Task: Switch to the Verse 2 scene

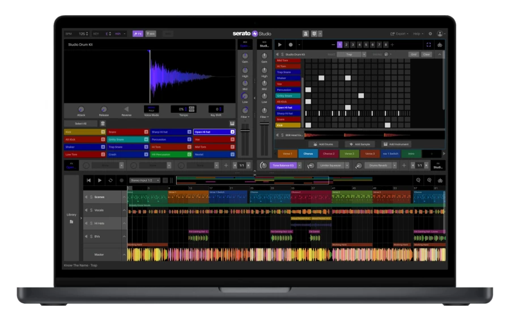Action: click(x=349, y=154)
